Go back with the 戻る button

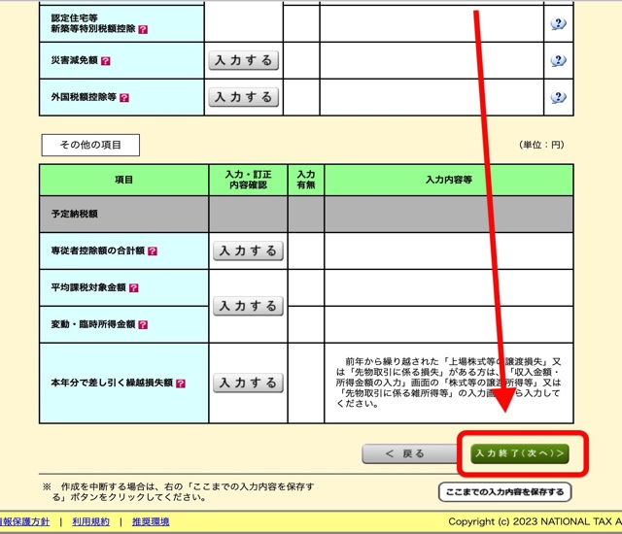point(404,453)
